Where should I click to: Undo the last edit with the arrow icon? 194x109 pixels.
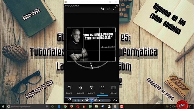102,9
